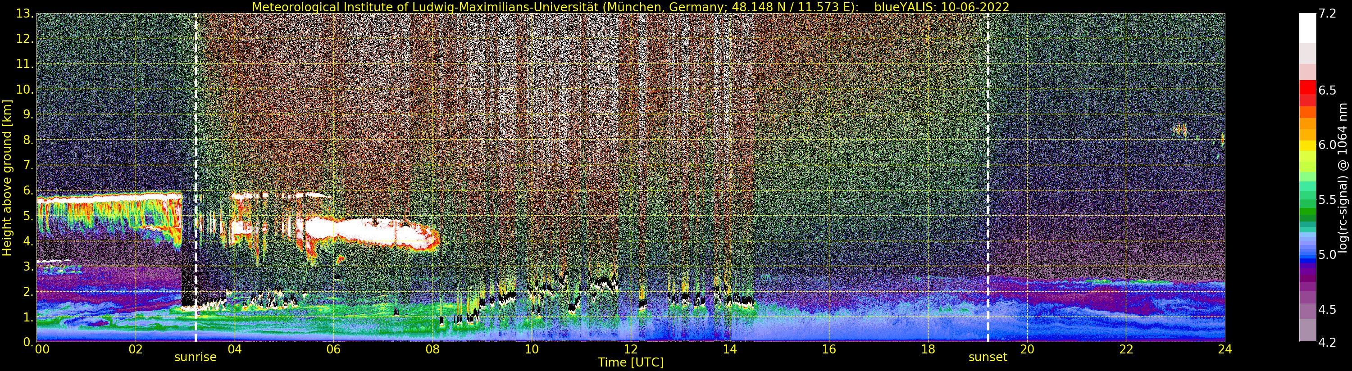The image size is (1352, 371).
Task: Click time axis tick "10" under the plot
Action: coord(532,349)
